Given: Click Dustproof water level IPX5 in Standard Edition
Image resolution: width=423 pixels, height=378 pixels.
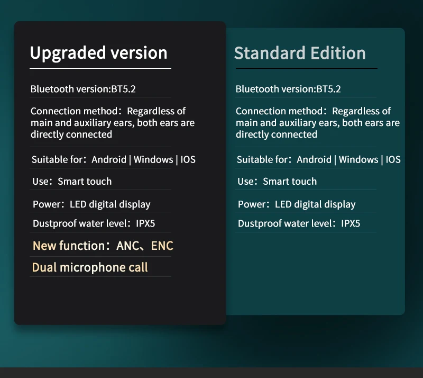Looking at the screenshot, I should coord(299,223).
